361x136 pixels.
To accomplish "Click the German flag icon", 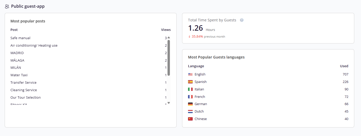I will pyautogui.click(x=190, y=104).
